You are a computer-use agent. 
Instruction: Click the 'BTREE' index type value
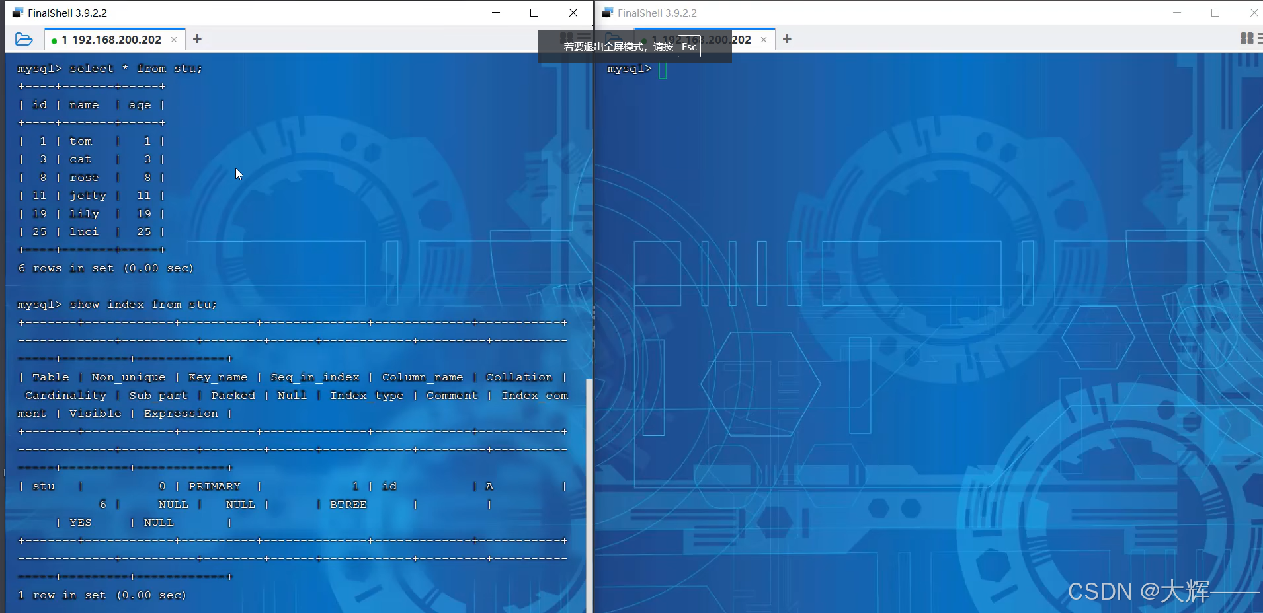tap(348, 505)
